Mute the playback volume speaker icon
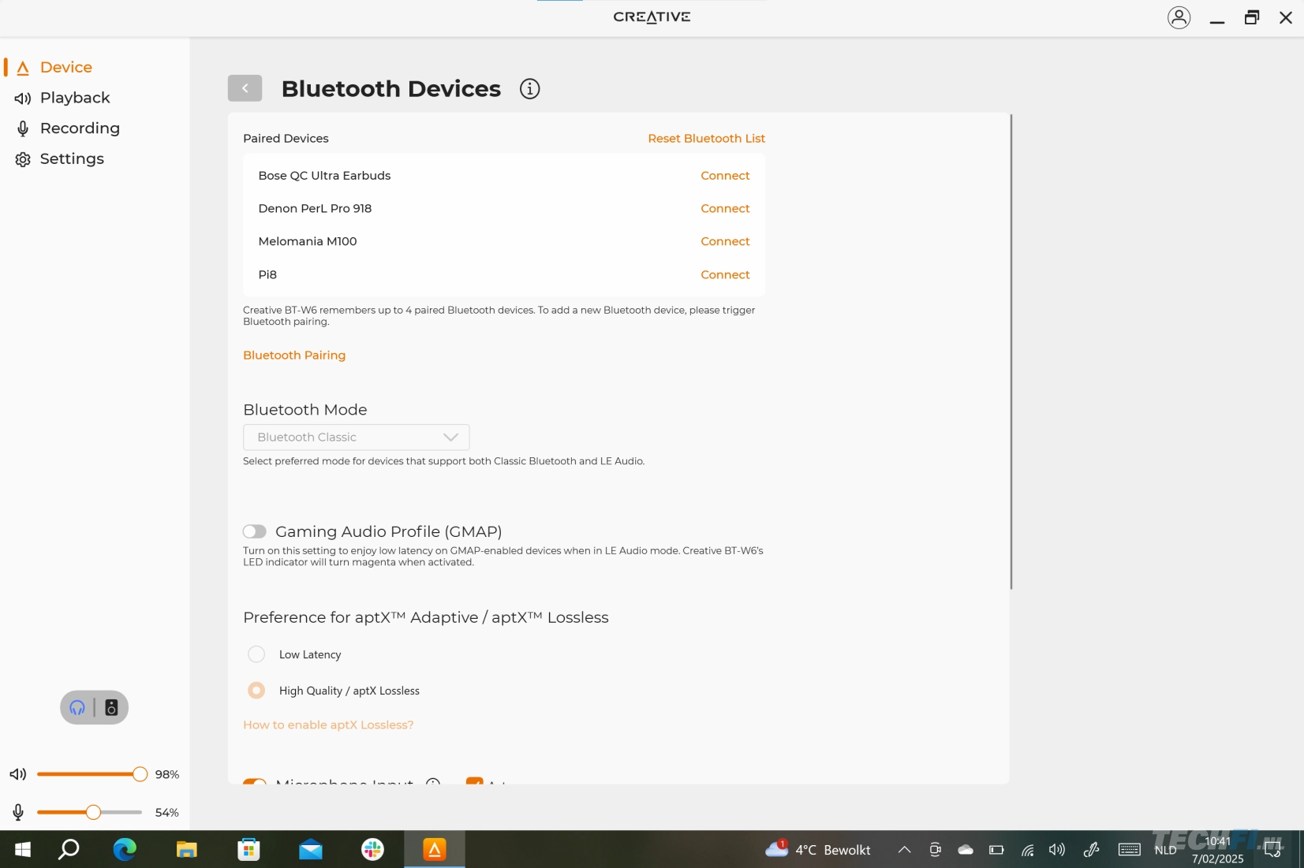The width and height of the screenshot is (1304, 868). [x=17, y=774]
